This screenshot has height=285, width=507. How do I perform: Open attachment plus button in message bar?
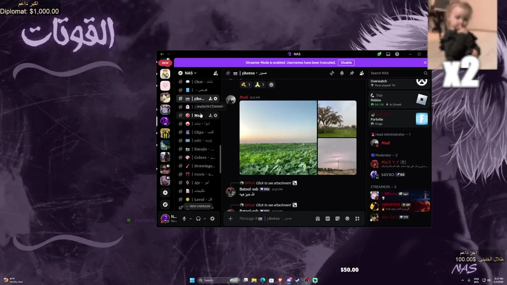coord(231,218)
